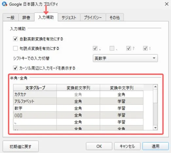Click カタカナ 変換前文字列 cell 全角
Viewport: 171px width, 153px height.
click(78, 94)
